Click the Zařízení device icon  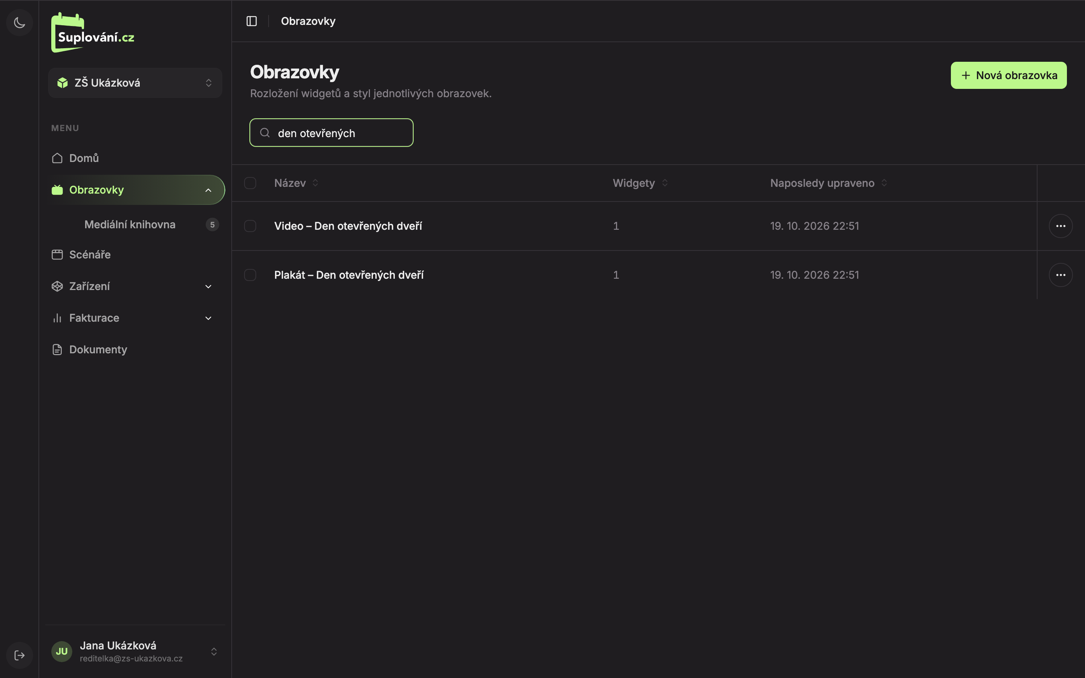(57, 286)
